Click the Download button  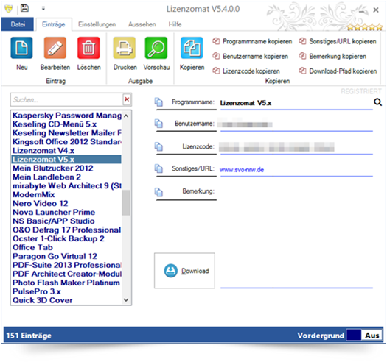184,271
